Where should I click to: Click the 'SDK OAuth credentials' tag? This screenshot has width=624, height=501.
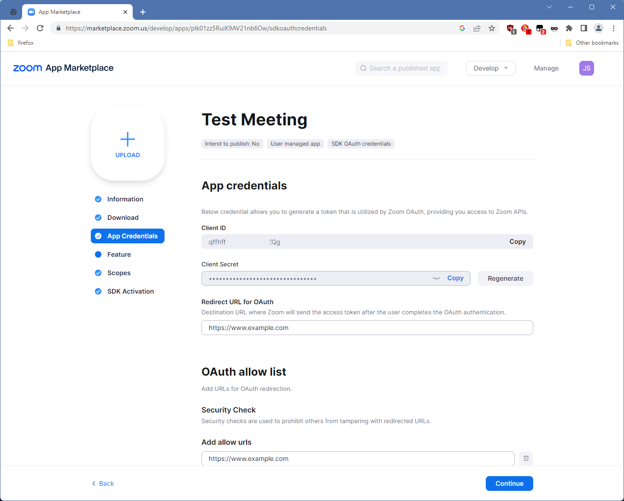361,144
